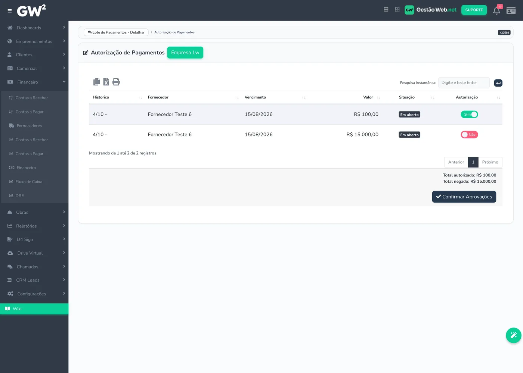Sort by the Valor column arrows
Screen dimensions: 523x373
point(378,98)
